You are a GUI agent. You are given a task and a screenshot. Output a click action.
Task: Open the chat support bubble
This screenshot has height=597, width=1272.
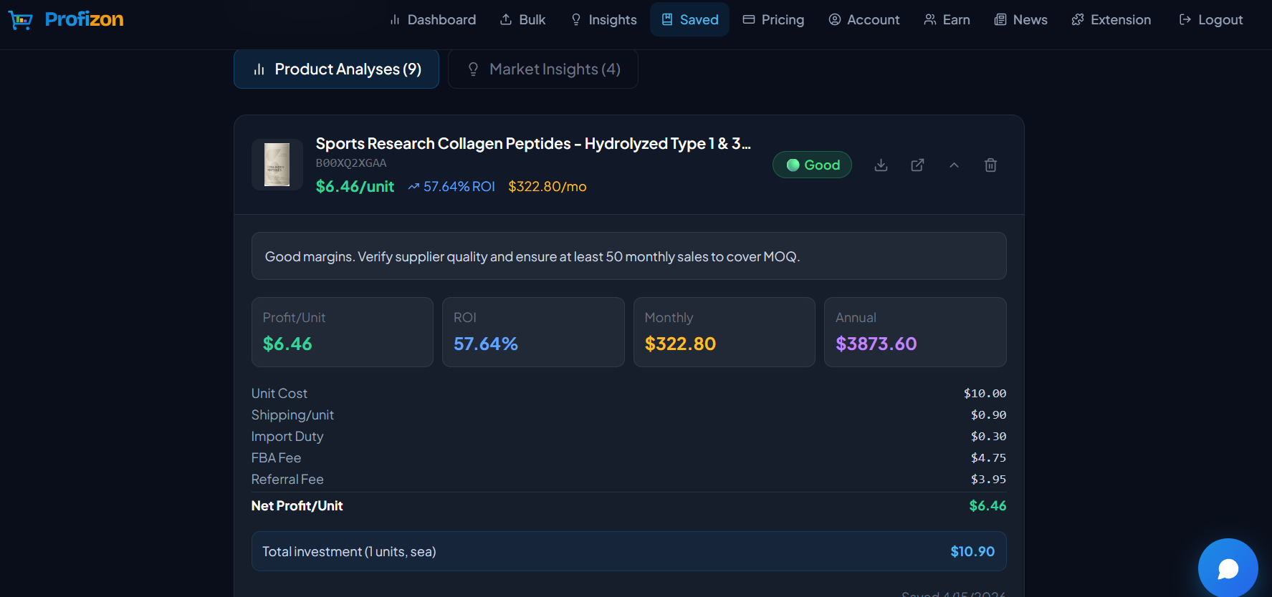pos(1228,568)
